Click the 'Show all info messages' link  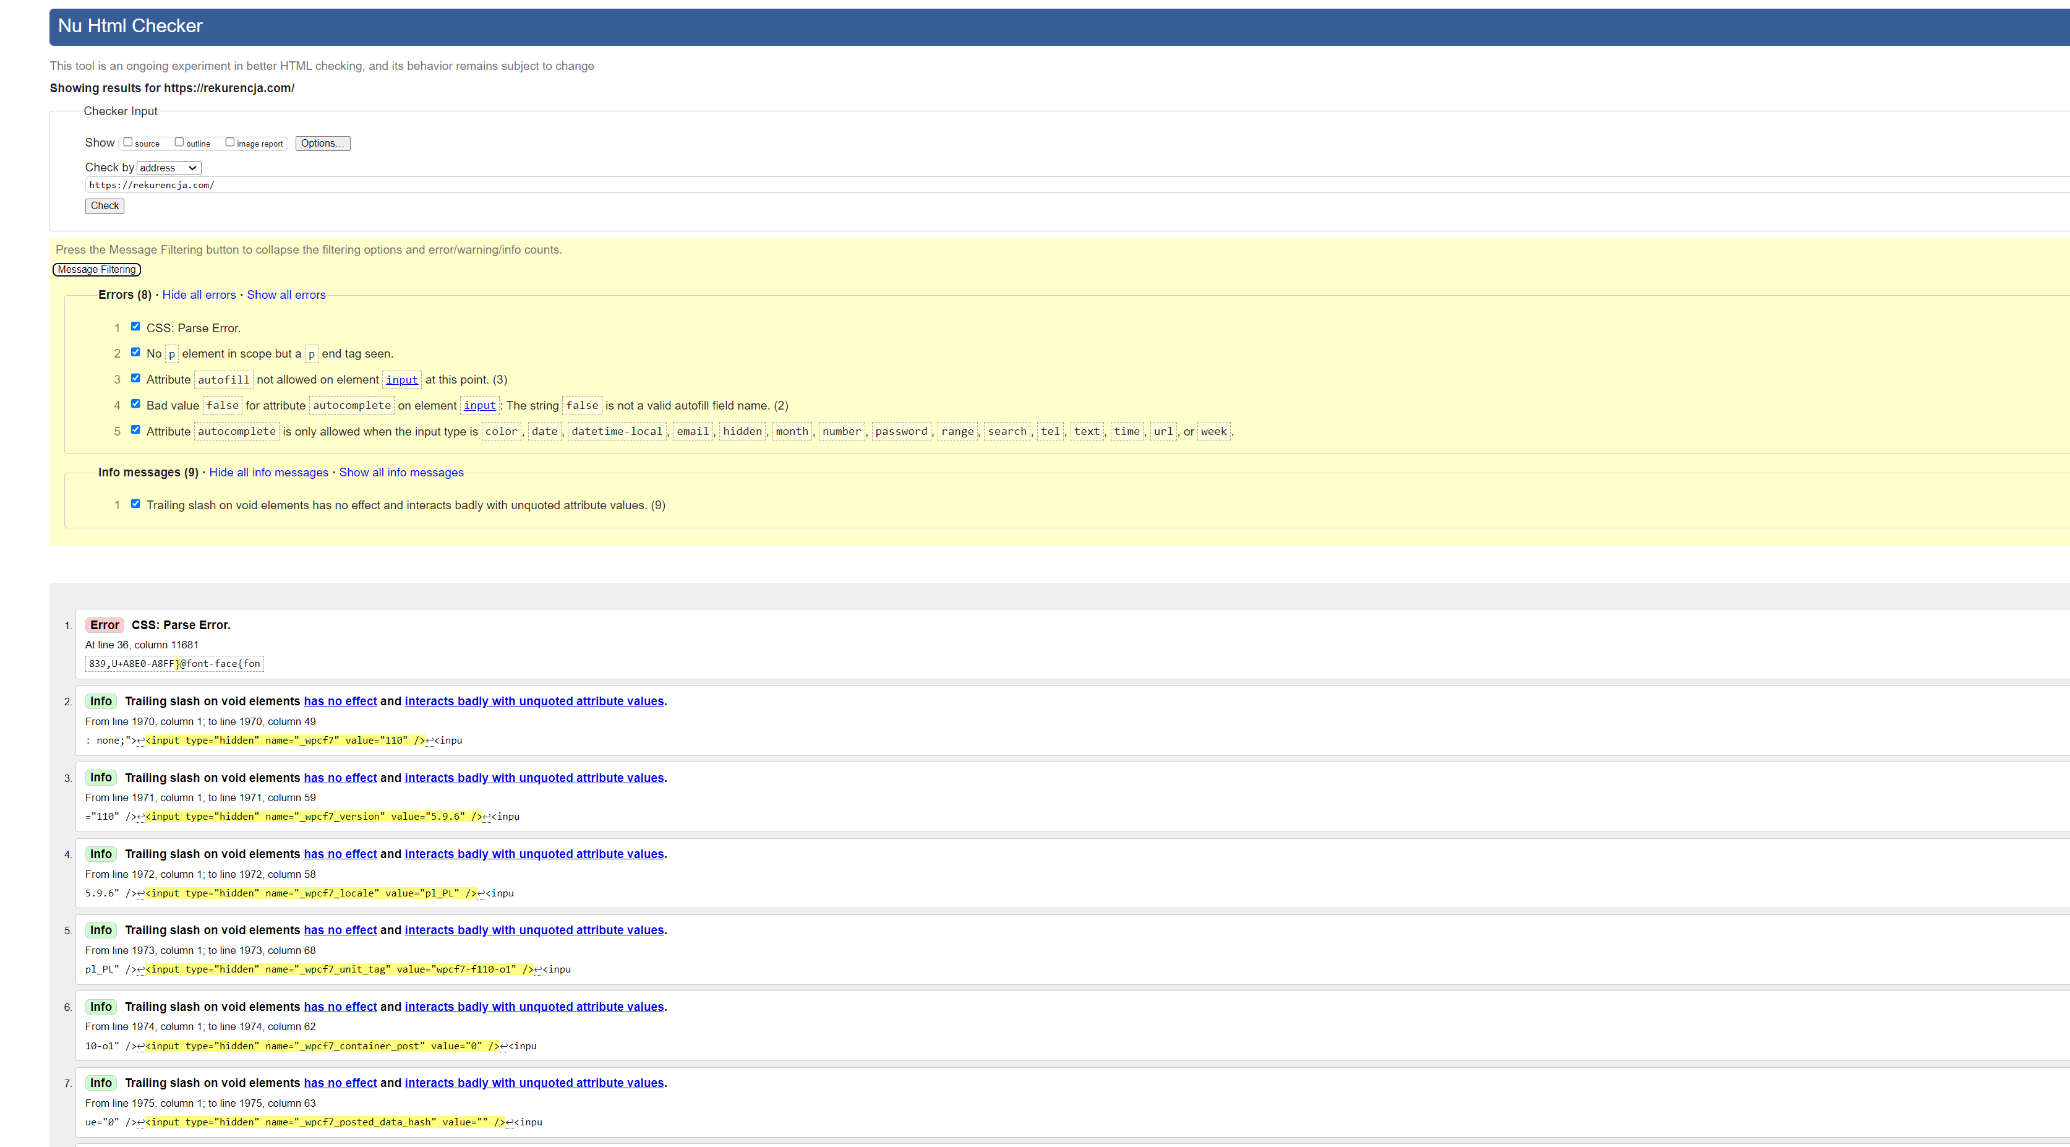click(401, 473)
